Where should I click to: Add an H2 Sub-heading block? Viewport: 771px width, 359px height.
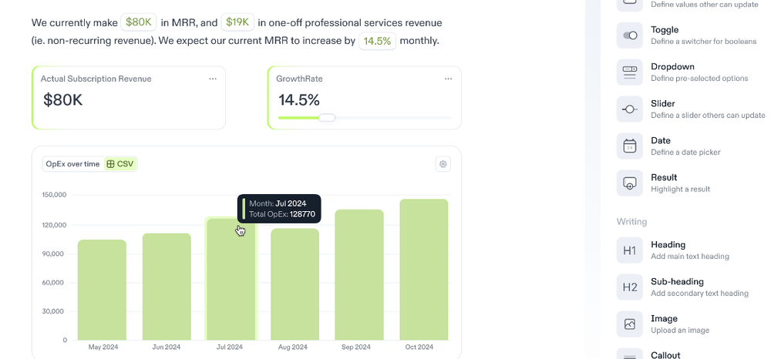click(629, 287)
